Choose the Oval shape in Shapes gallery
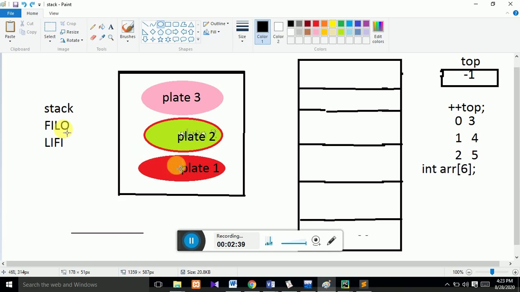This screenshot has height=292, width=520. pyautogui.click(x=160, y=24)
